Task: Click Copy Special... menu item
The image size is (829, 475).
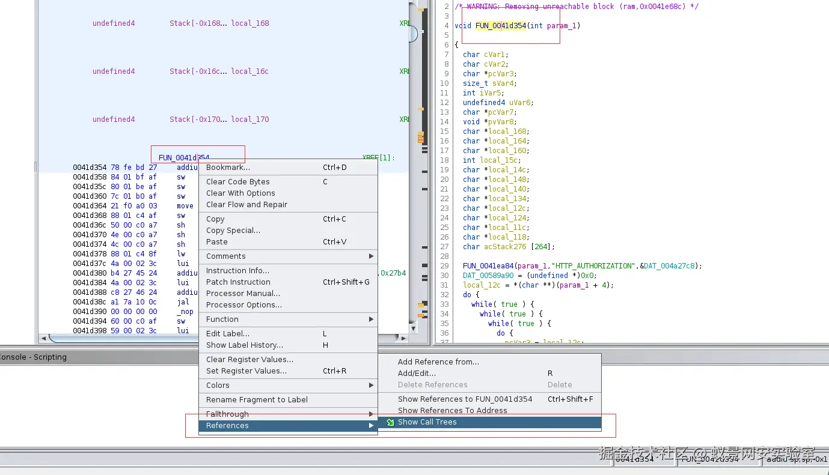Action: click(233, 231)
